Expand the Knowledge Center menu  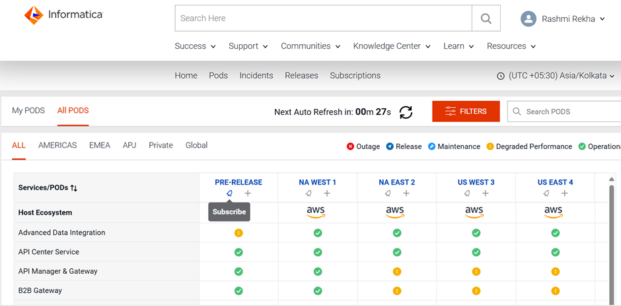click(392, 46)
